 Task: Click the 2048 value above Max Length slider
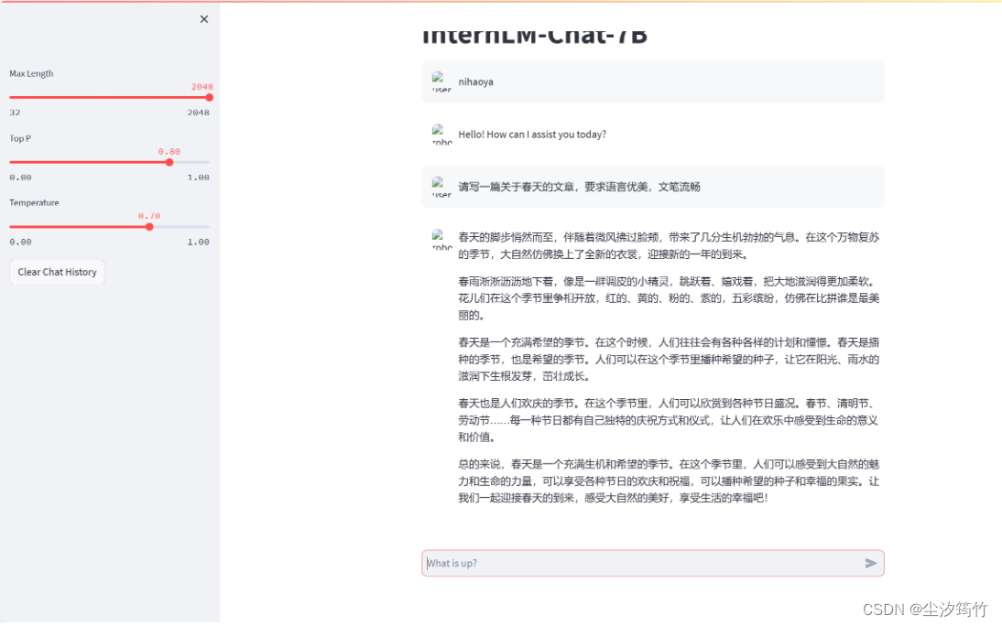pos(201,87)
